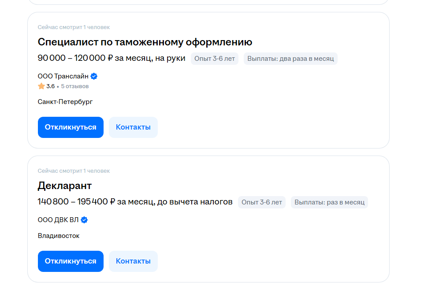Open the Специалист по таможенному оформлению vacancy
This screenshot has height=286, width=439.
[145, 42]
